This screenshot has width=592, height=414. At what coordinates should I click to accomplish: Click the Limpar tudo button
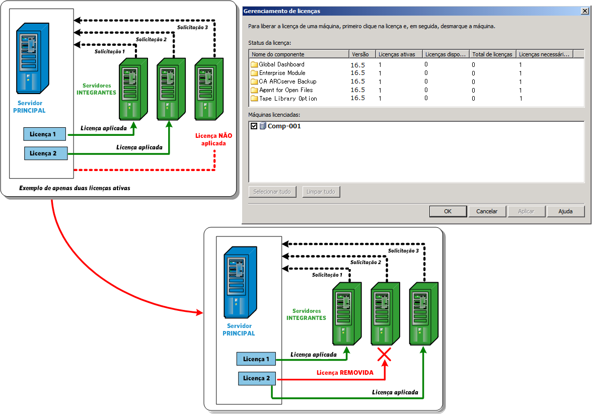click(321, 192)
